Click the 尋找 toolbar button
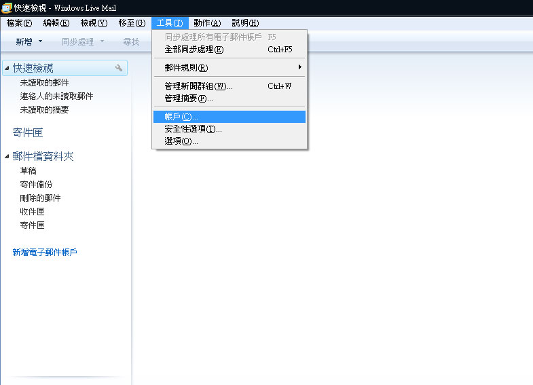The width and height of the screenshot is (533, 385). coord(131,42)
